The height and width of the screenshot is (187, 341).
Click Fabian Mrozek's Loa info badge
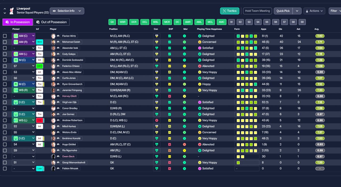(39, 169)
